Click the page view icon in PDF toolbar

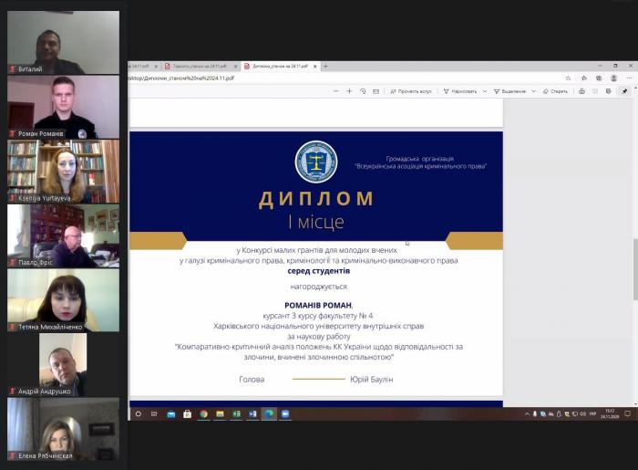376,91
